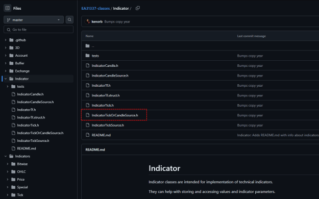
Task: Open IndicatorTf.struct.h in file list
Action: coord(106,95)
